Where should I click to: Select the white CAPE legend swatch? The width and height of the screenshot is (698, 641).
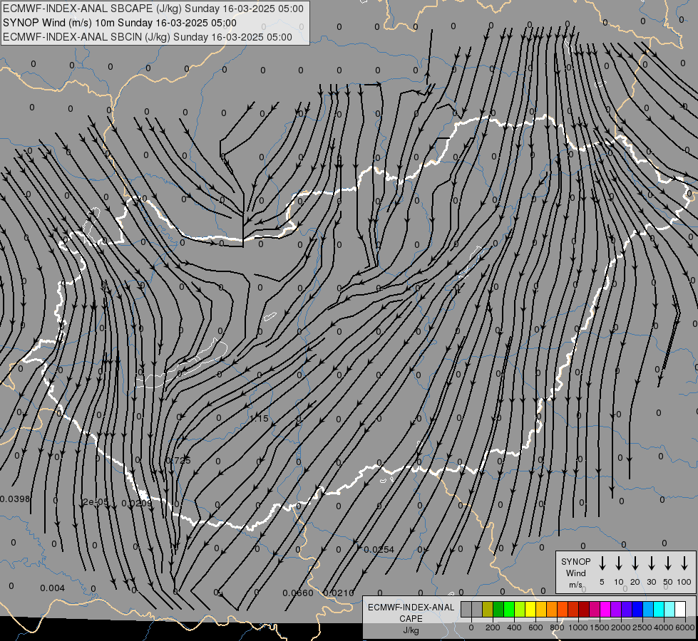[681, 610]
